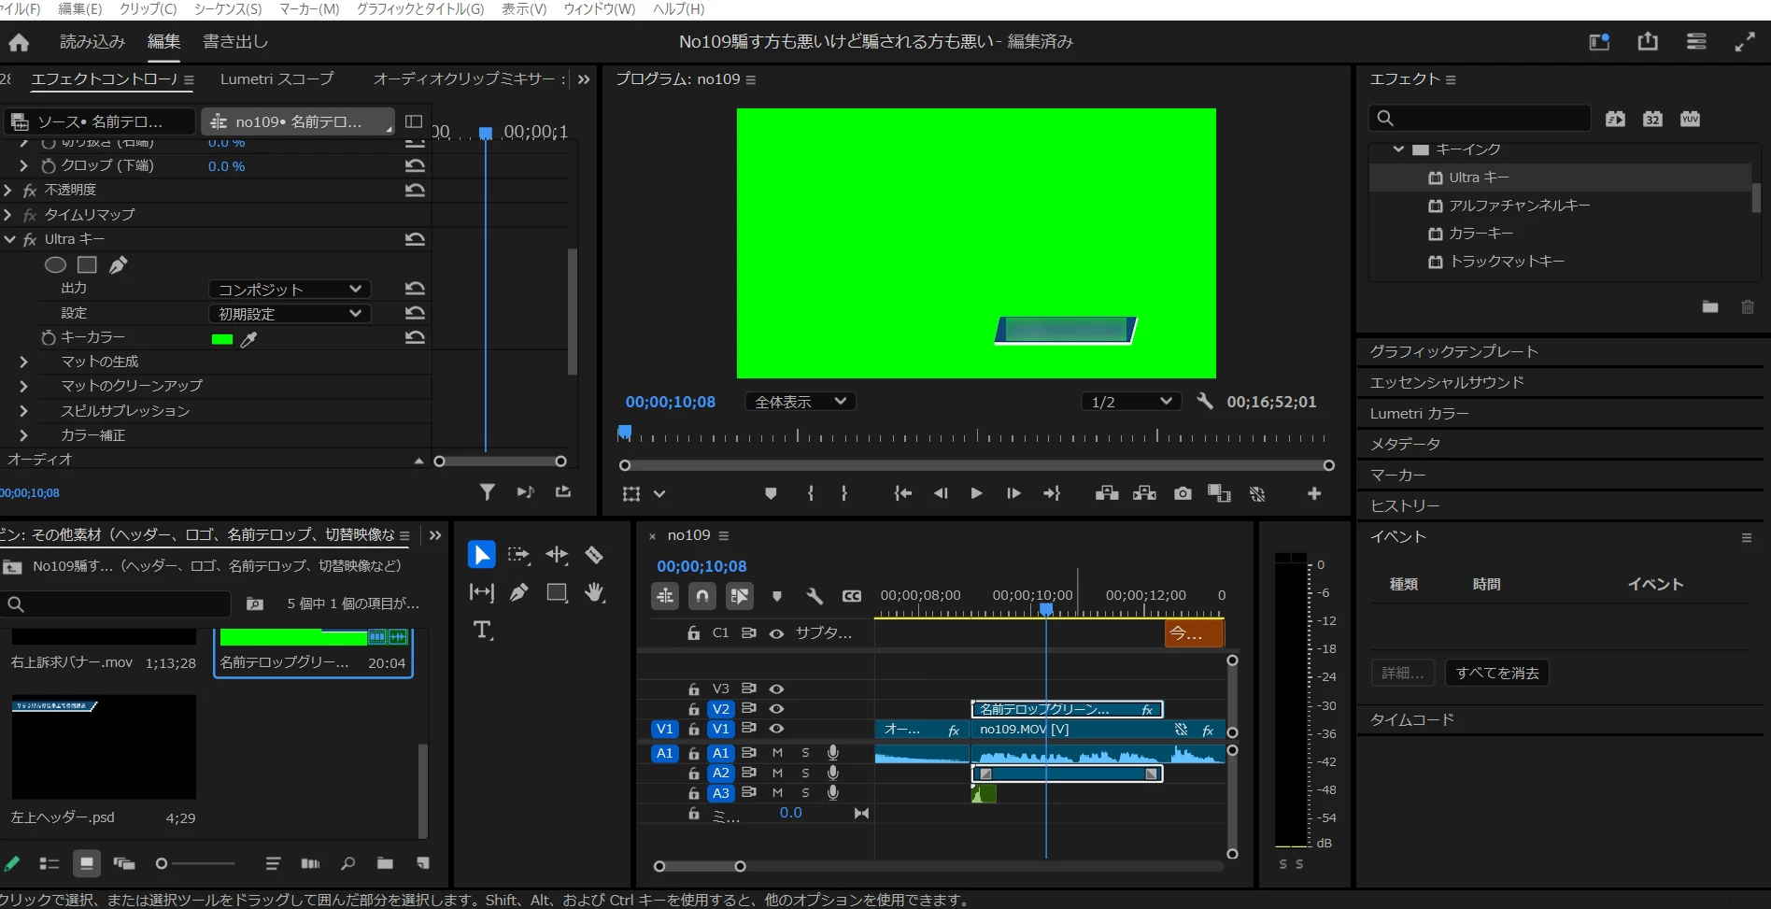This screenshot has width=1771, height=909.
Task: Toggle the lock on track V2
Action: coord(694,709)
